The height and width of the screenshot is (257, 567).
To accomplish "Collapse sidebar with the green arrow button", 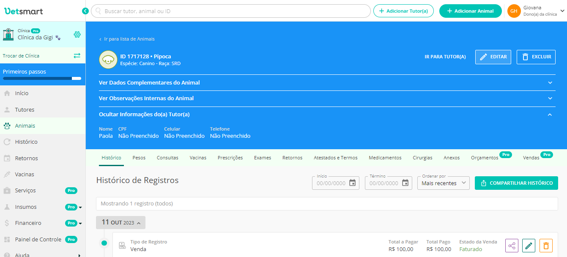I will point(85,11).
